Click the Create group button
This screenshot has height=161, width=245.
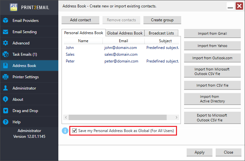(x=162, y=20)
